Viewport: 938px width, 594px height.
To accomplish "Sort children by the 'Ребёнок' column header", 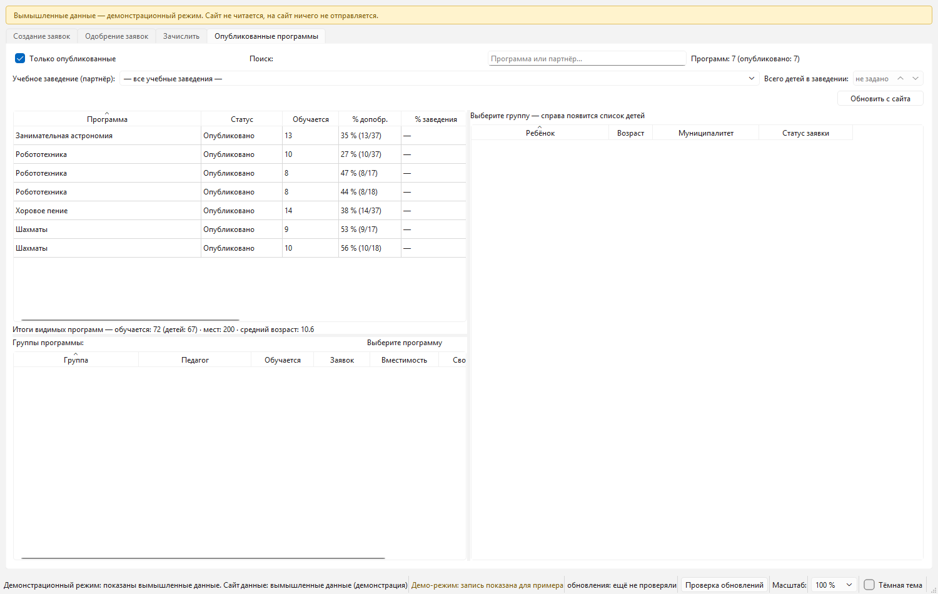I will click(x=540, y=133).
